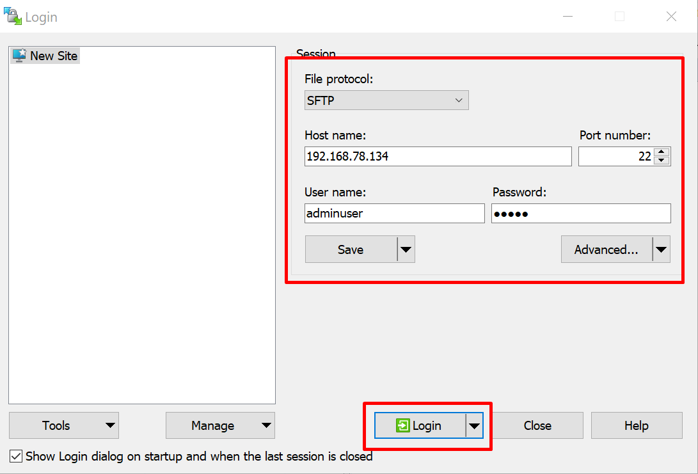Click the WinSCP icon in title bar
The image size is (698, 474).
[x=13, y=17]
